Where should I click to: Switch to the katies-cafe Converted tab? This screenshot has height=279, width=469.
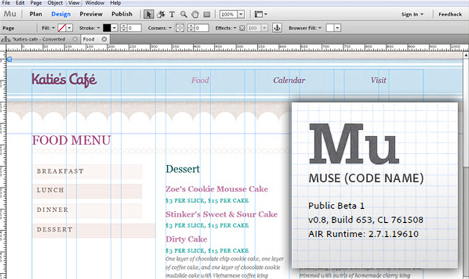click(39, 39)
